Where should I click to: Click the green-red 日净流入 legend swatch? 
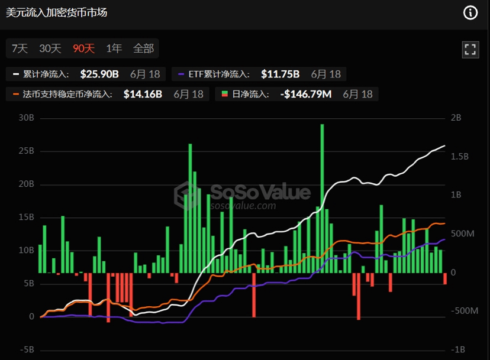pyautogui.click(x=224, y=94)
